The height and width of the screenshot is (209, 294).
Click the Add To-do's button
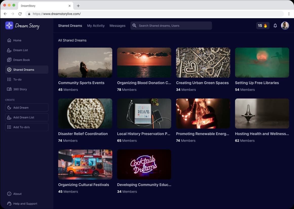[27, 127]
